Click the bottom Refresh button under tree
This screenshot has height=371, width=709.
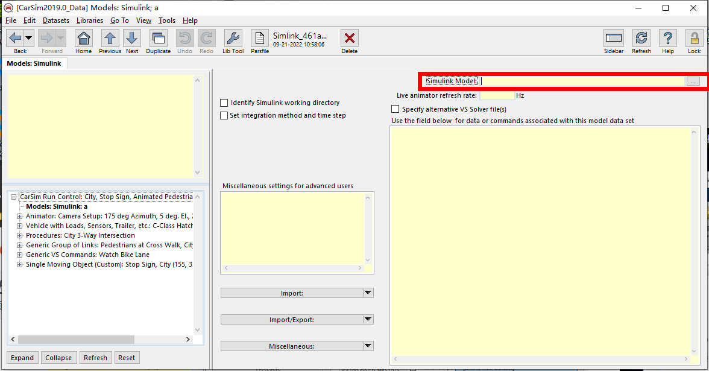(95, 357)
